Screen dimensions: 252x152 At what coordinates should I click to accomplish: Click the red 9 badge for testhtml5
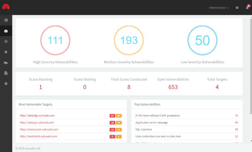[x=112, y=137]
